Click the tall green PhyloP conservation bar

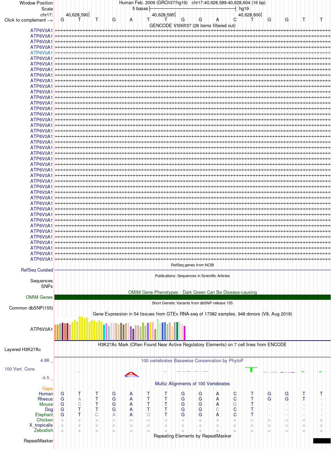pos(251,370)
